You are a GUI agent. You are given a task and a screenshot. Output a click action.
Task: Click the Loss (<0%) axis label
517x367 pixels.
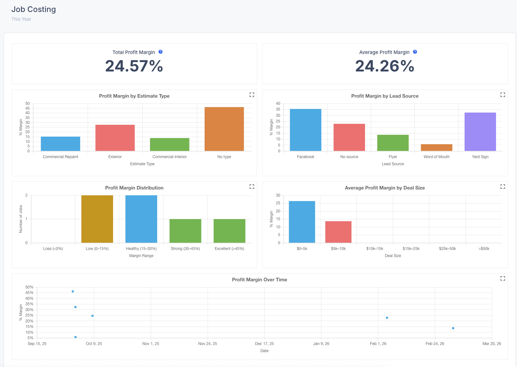tap(53, 249)
